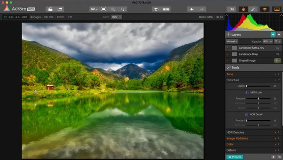
Task: Expand the Color section chevron
Action: 279,144
